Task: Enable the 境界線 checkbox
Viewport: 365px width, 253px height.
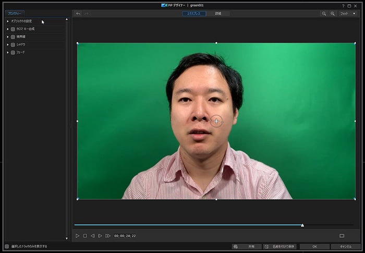Action: click(13, 37)
